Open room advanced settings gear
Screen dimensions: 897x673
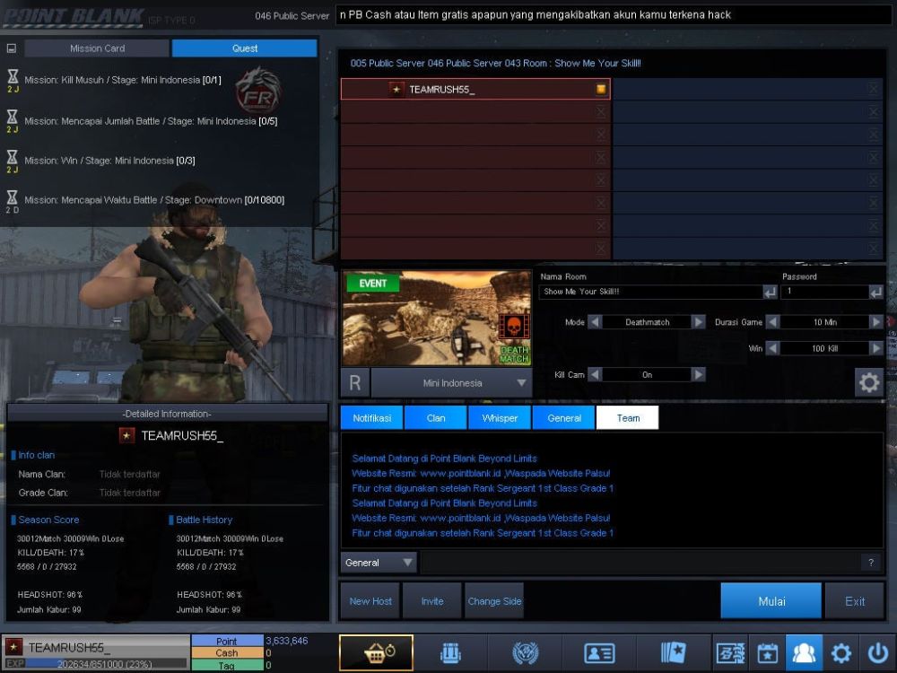(x=869, y=382)
